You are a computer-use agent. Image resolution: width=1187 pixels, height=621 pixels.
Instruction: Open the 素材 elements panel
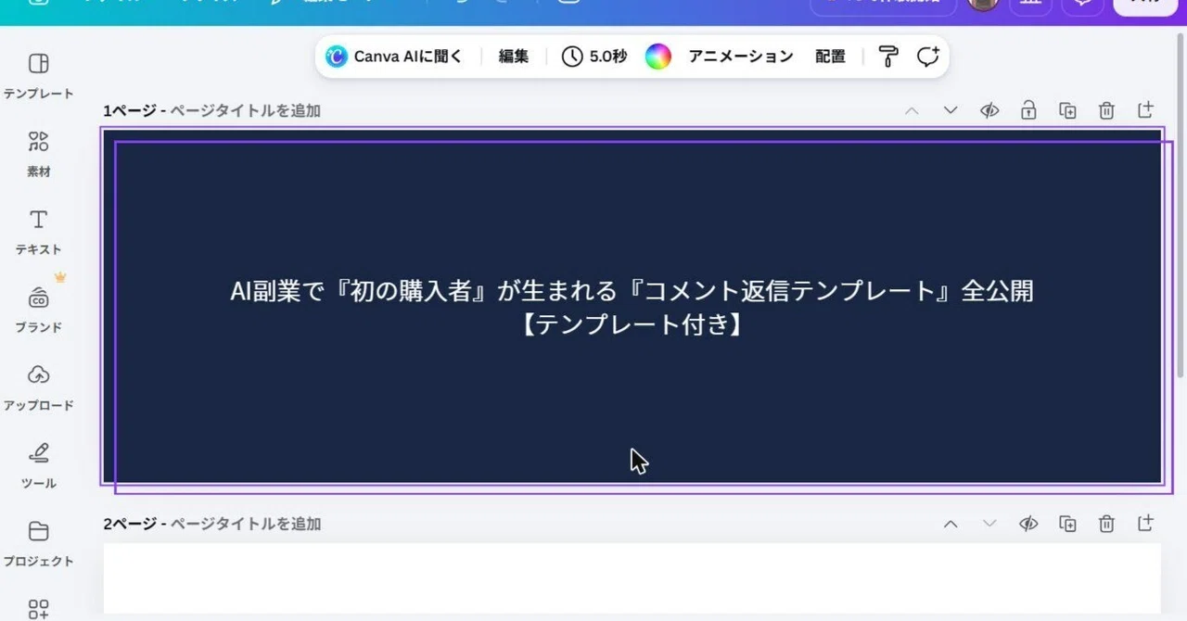pos(38,153)
